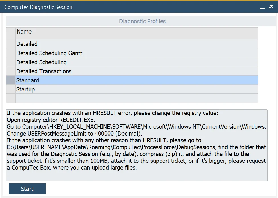The height and width of the screenshot is (198, 278).
Task: Select the Standard profile name
Action: [x=28, y=80]
